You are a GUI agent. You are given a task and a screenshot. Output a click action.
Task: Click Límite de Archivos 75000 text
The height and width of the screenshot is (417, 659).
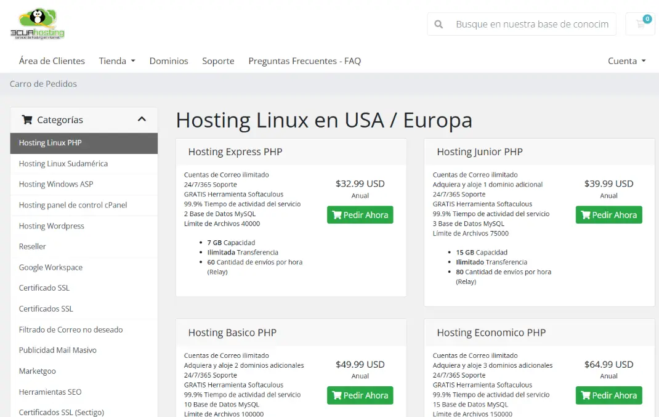471,233
